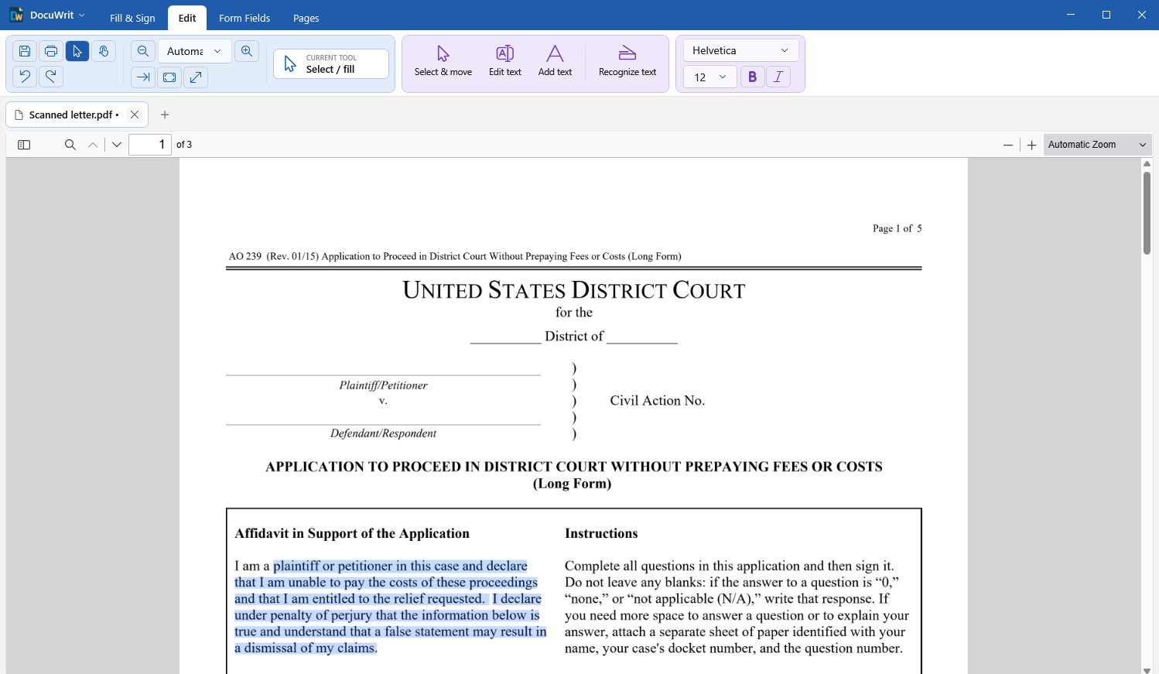Zoom in with the plus magnifier icon
1159x674 pixels.
[x=247, y=51]
